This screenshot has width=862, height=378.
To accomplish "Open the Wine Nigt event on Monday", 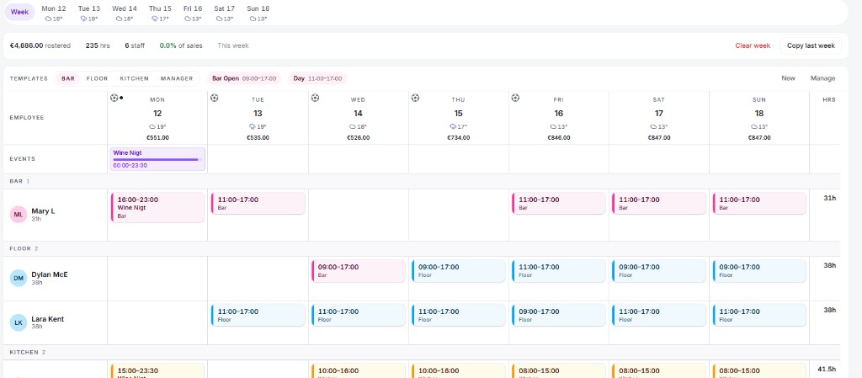I will coord(157,159).
